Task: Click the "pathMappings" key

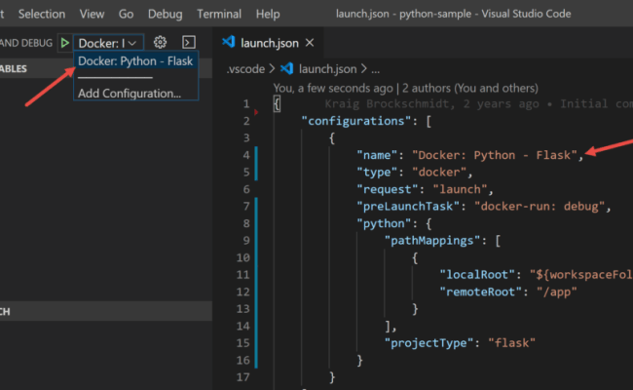Action: (x=432, y=241)
